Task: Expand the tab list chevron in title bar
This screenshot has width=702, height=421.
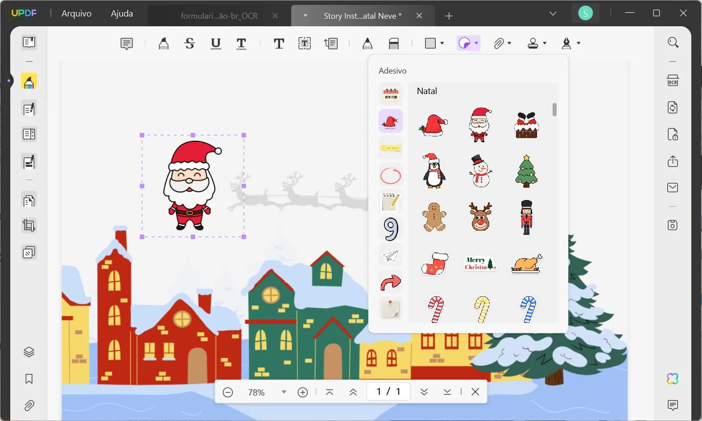Action: click(553, 13)
